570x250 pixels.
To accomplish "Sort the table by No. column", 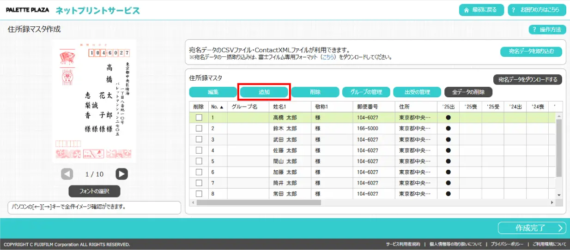I will coord(217,107).
